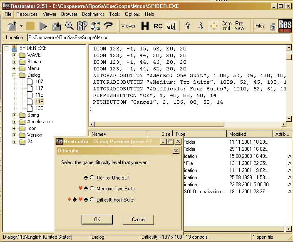
Task: Sort file list by Name column
Action: pyautogui.click(x=118, y=134)
